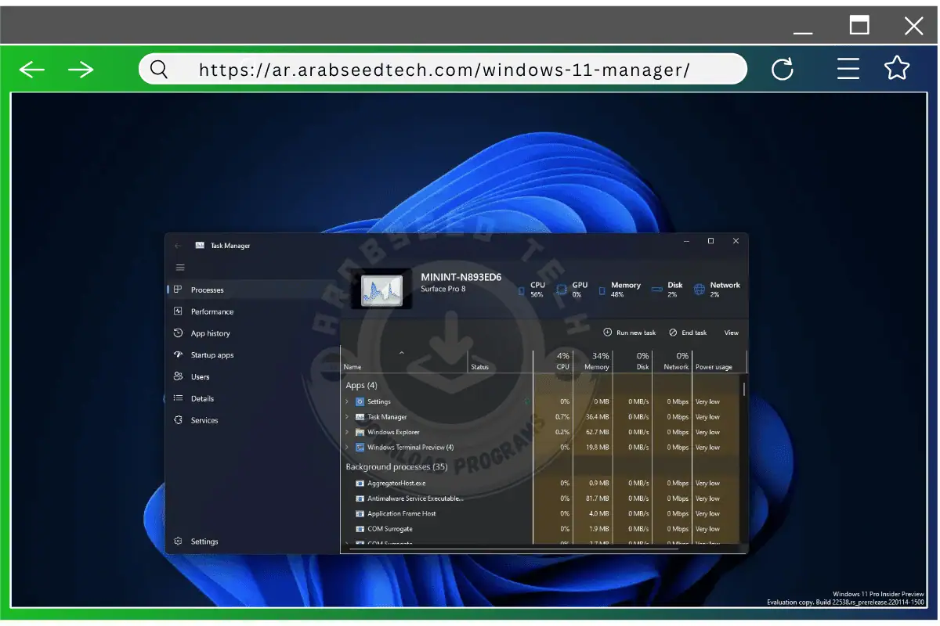Expand the Settings app process row
This screenshot has width=940, height=626.
click(347, 401)
